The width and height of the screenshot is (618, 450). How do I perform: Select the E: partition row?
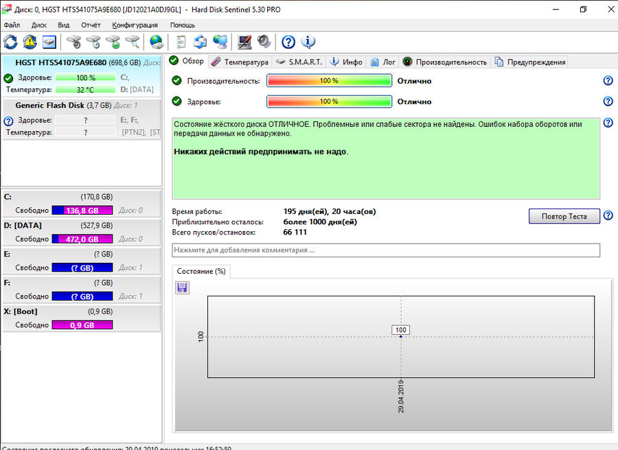click(x=82, y=261)
